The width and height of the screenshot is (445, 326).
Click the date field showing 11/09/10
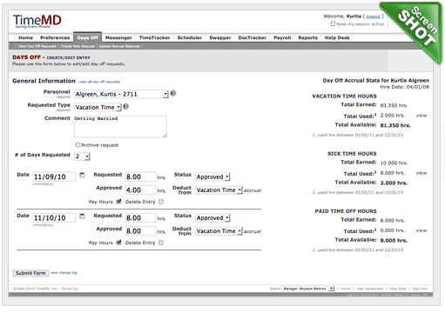point(54,176)
